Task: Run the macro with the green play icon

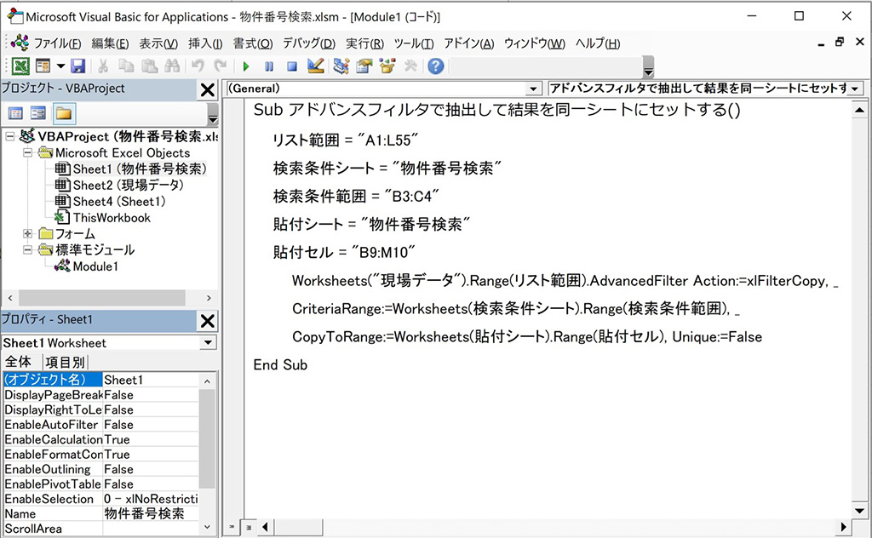Action: [246, 66]
